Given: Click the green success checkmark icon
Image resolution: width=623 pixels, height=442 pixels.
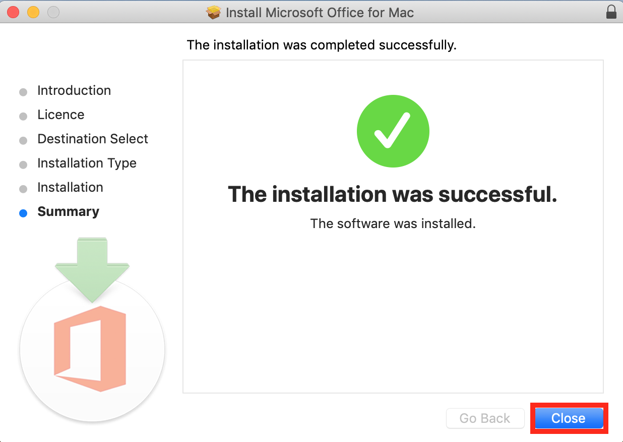Looking at the screenshot, I should click(393, 131).
